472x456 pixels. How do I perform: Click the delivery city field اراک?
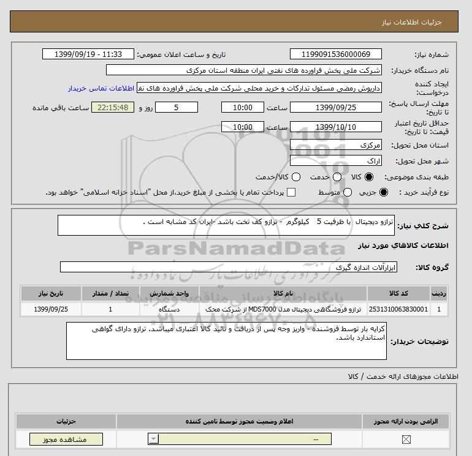336,160
